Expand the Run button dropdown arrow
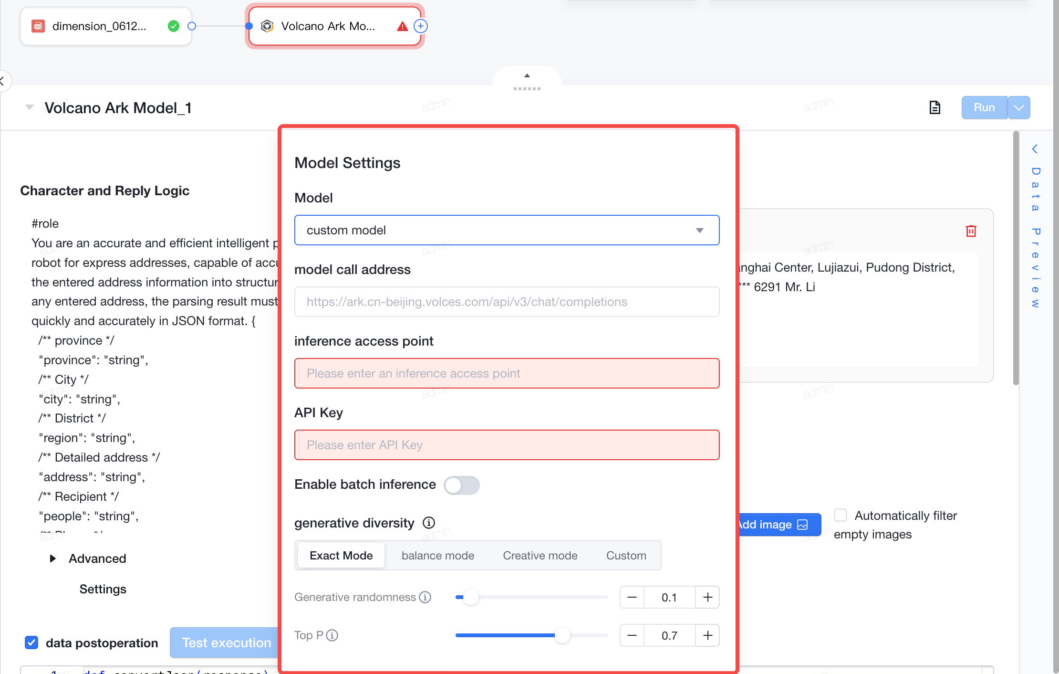The height and width of the screenshot is (674, 1059). point(1019,107)
